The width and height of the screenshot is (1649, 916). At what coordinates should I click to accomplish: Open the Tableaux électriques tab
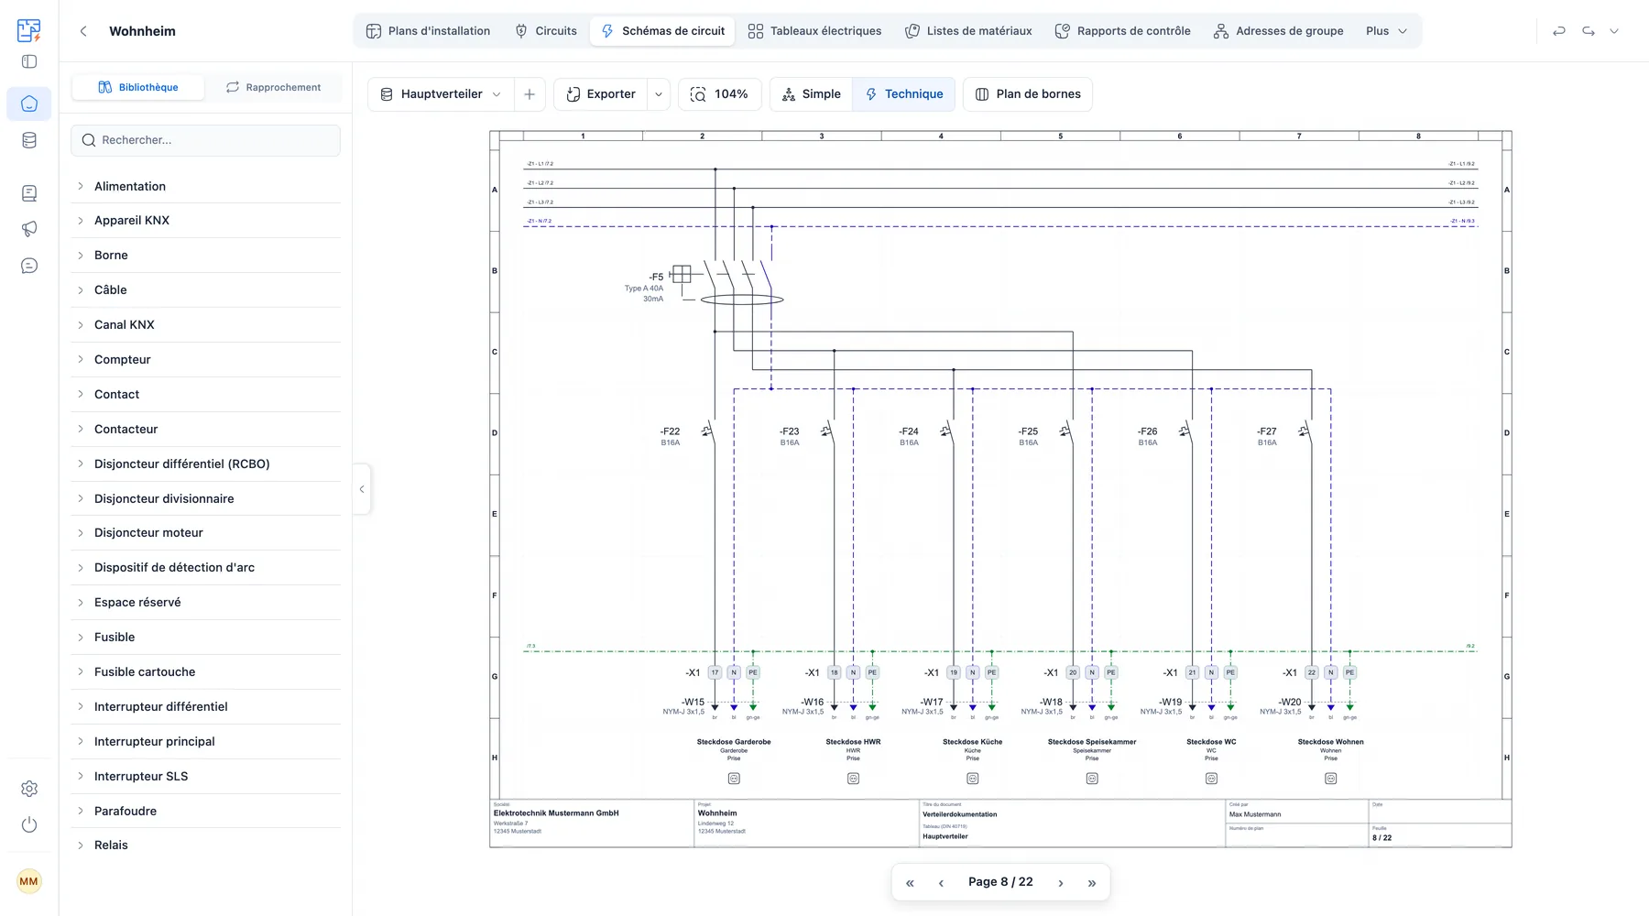coord(814,31)
